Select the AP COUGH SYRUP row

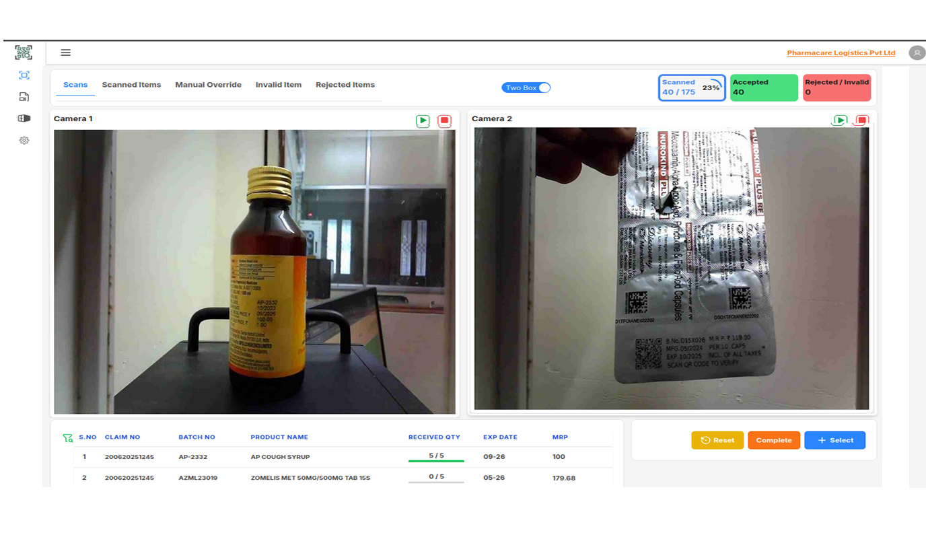click(280, 457)
